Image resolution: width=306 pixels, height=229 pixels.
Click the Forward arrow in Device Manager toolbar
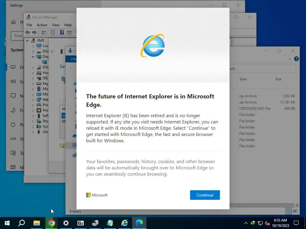34,32
